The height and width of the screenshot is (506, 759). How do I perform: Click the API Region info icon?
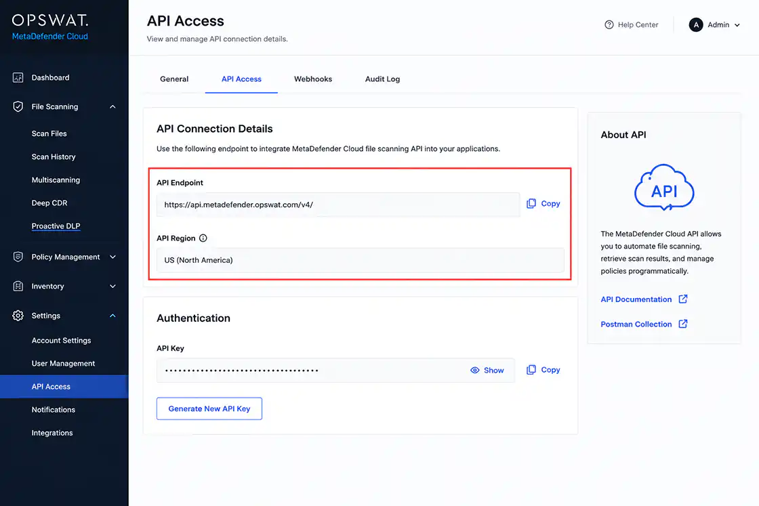(203, 238)
